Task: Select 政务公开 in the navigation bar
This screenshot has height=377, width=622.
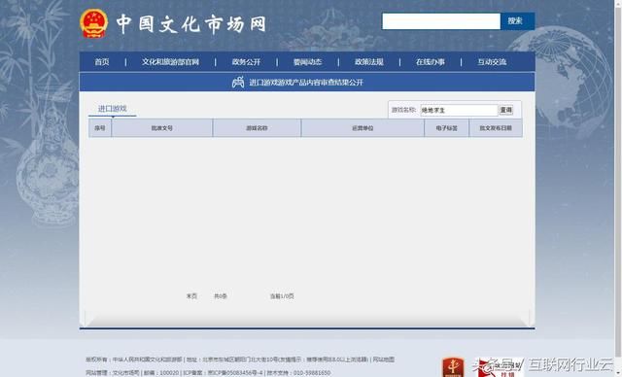Action: pyautogui.click(x=246, y=62)
